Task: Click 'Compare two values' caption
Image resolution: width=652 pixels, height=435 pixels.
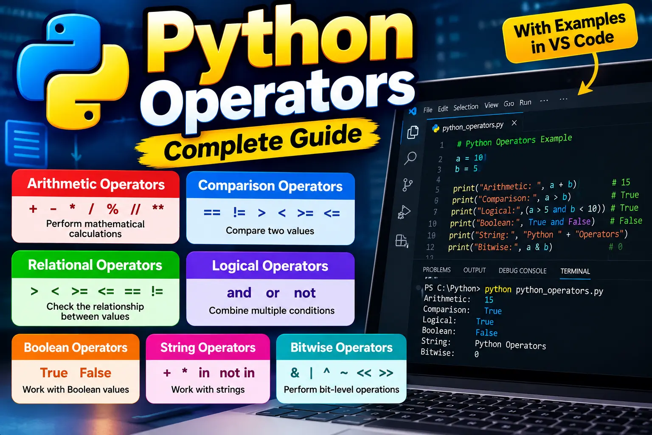Action: [x=270, y=231]
